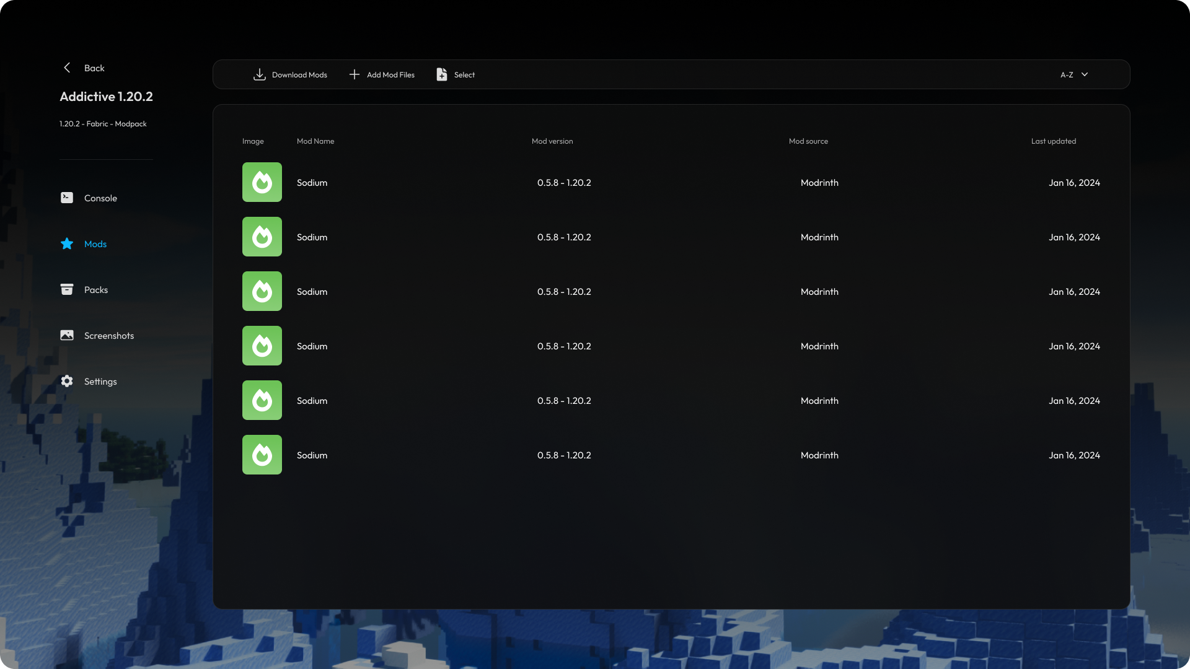The height and width of the screenshot is (669, 1190).
Task: Click the Select file icon in toolbar
Action: tap(442, 74)
